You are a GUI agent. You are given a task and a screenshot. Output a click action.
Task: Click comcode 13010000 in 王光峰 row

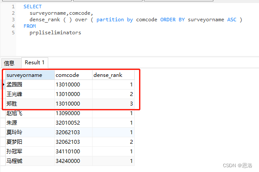click(73, 94)
